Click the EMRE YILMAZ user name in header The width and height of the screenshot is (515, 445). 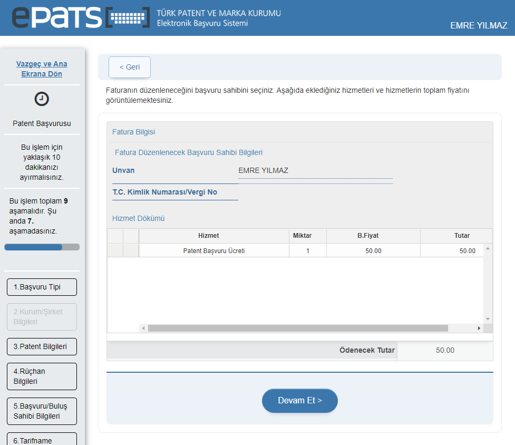(x=479, y=25)
